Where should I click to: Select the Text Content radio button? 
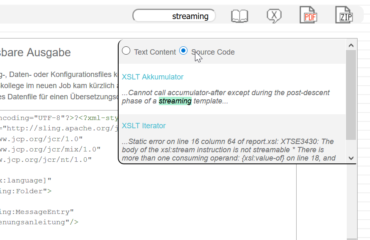pyautogui.click(x=126, y=51)
